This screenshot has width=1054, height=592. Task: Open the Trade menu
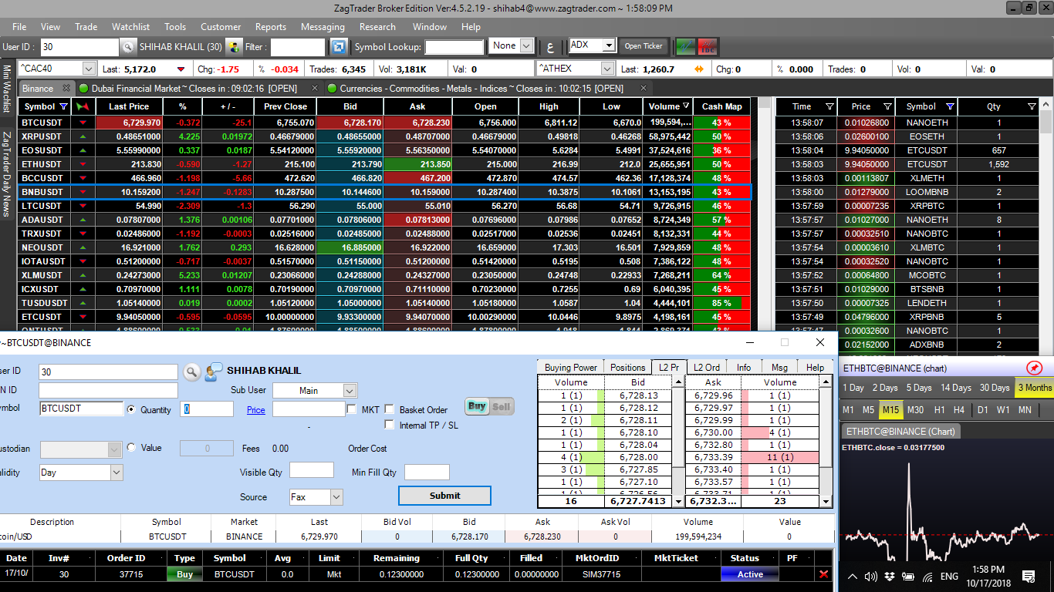(x=86, y=26)
